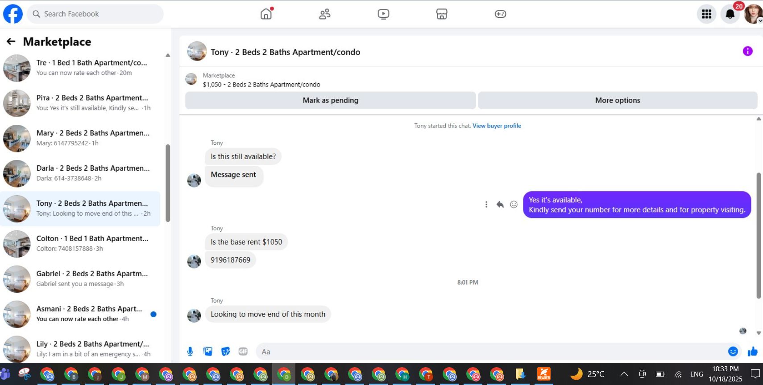Open Marketplace icon in top navigation

442,14
